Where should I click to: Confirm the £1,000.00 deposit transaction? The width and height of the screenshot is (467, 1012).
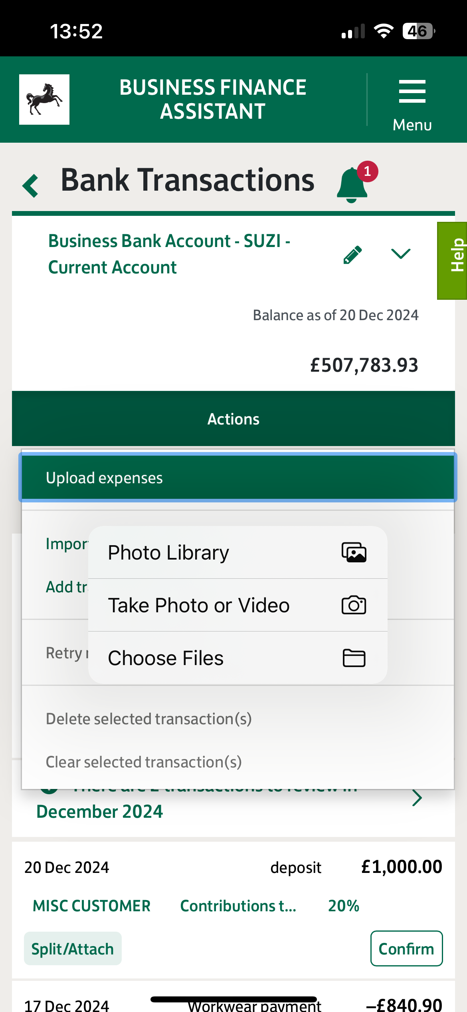click(x=406, y=949)
